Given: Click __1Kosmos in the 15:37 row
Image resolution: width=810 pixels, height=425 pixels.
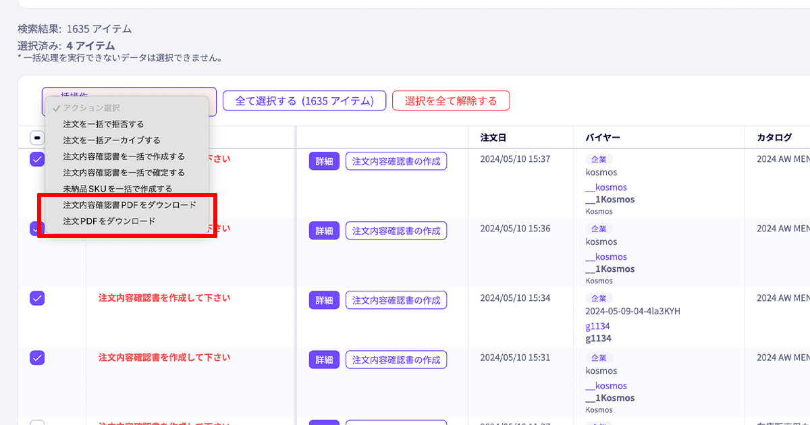Looking at the screenshot, I should coord(610,199).
